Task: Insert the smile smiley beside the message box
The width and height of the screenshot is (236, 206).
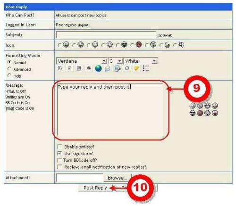Action: point(193,106)
